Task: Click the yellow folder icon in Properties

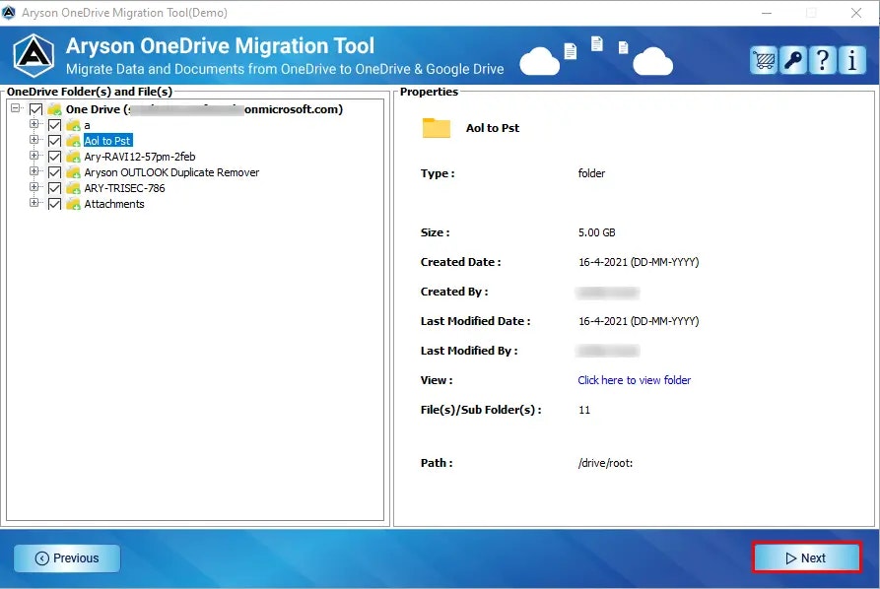Action: 437,128
